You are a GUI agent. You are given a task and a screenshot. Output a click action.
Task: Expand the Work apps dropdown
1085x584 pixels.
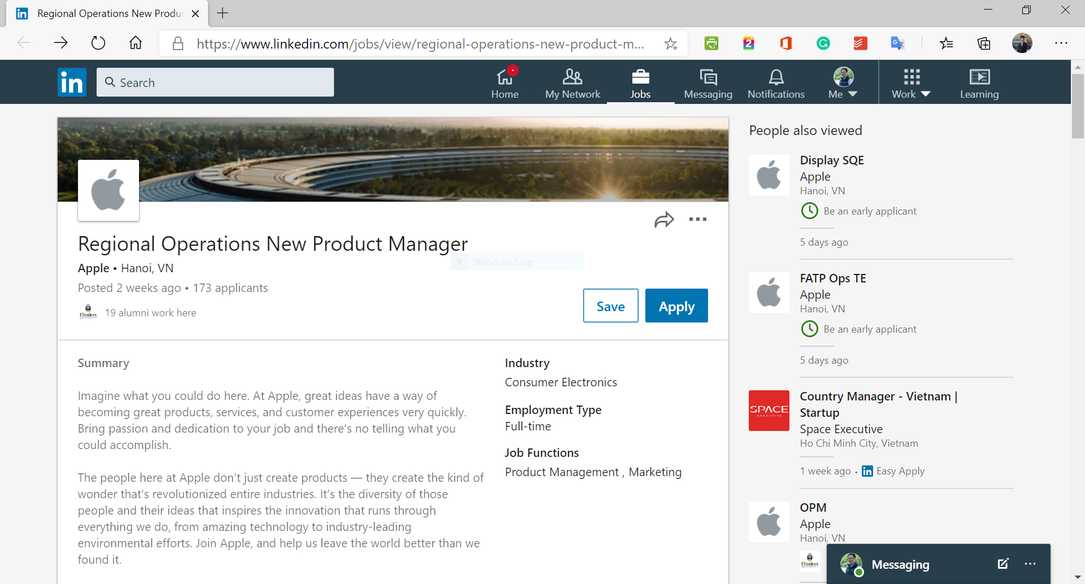(x=911, y=82)
